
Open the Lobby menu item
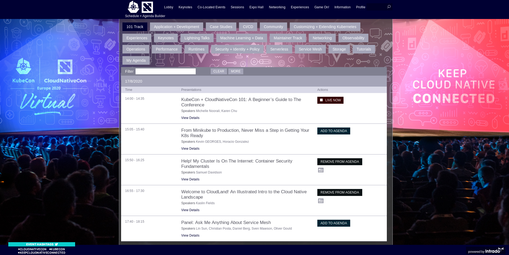169,7
